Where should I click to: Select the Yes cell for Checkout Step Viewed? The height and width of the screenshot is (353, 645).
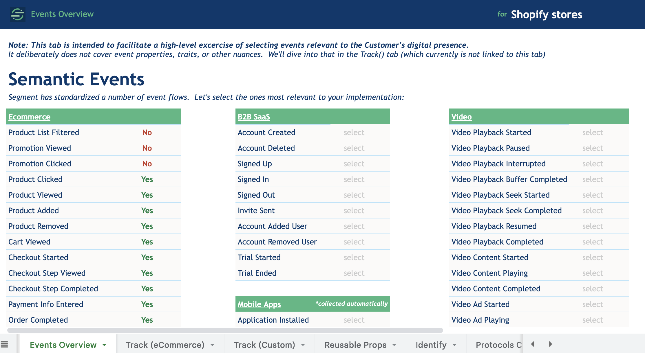click(147, 273)
